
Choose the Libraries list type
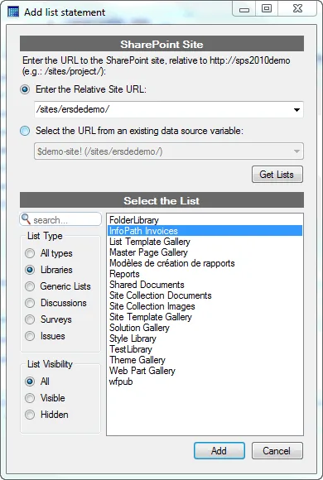30,270
